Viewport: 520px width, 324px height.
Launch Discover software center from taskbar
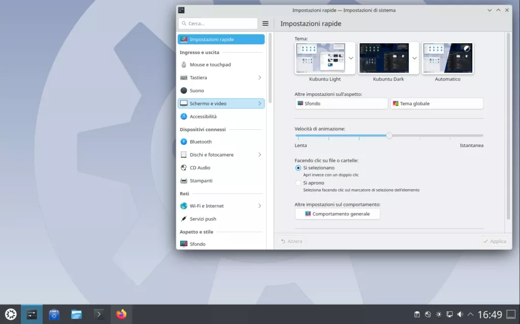click(54, 314)
